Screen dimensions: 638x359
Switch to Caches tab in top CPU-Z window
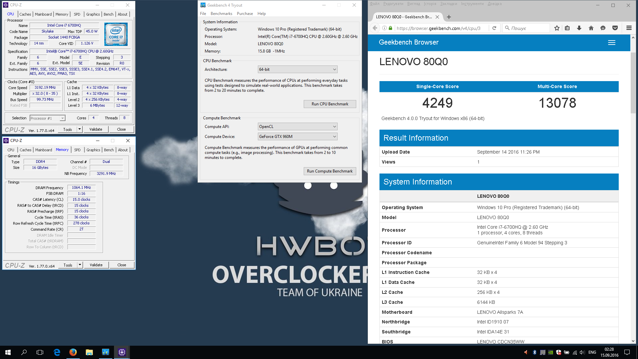pos(25,14)
